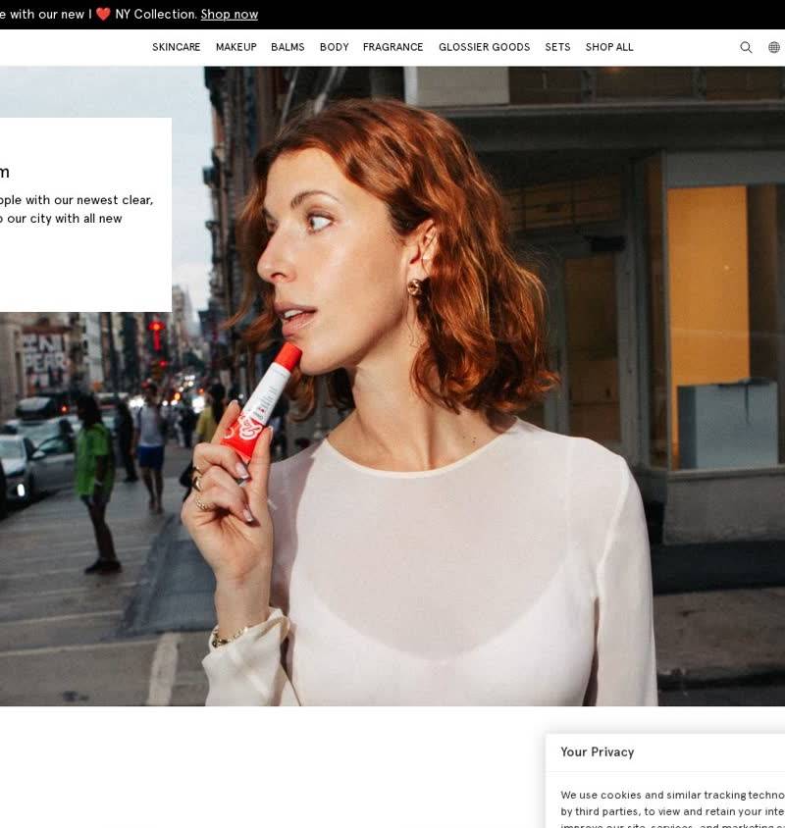Open the globe region selector icon
Image resolution: width=785 pixels, height=828 pixels.
(x=774, y=47)
